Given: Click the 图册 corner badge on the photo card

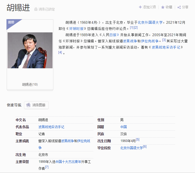Looking at the screenshot, I should [x=11, y=22].
